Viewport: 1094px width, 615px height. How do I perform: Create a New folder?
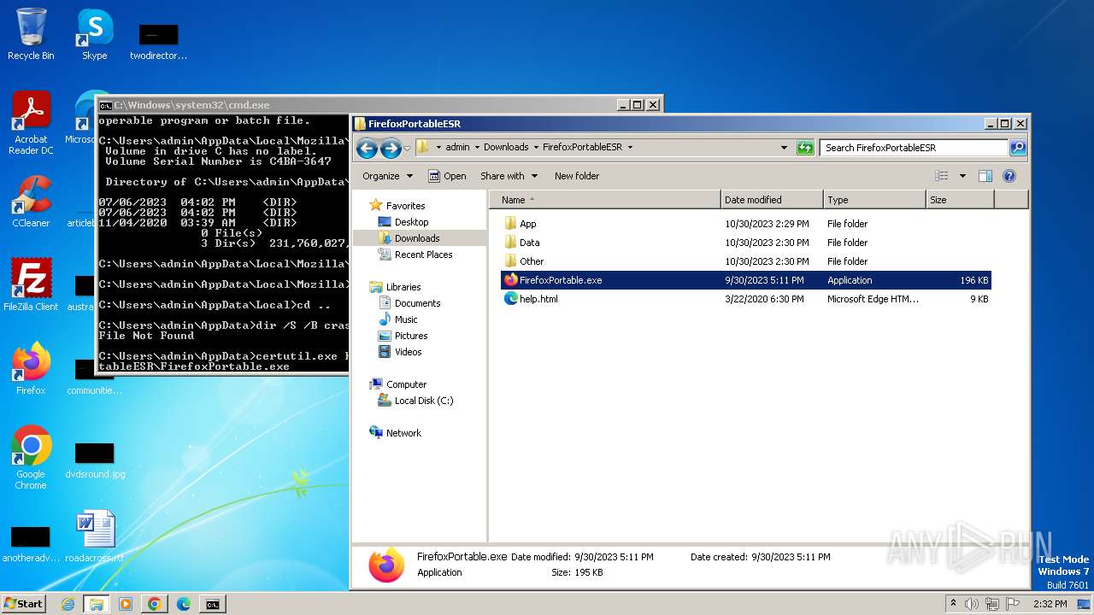pyautogui.click(x=577, y=176)
